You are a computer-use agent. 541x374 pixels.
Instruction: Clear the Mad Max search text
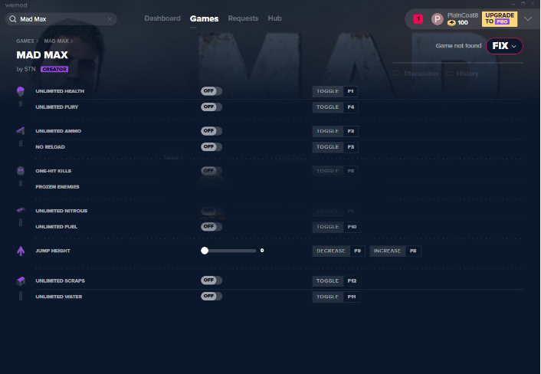tap(110, 19)
